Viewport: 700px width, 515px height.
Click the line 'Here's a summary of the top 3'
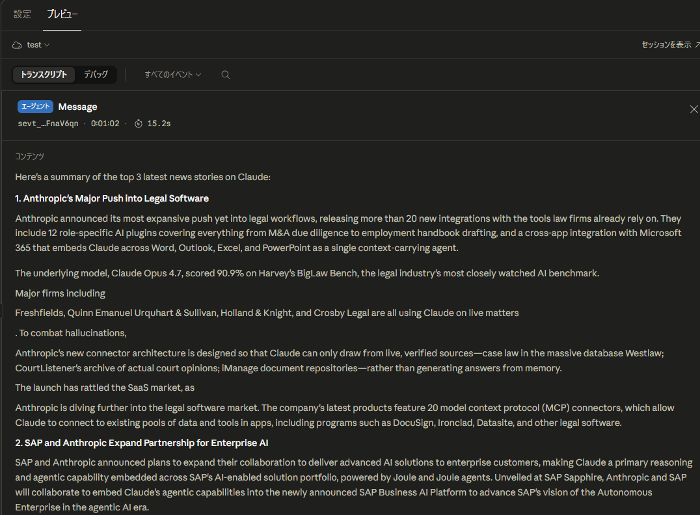143,177
